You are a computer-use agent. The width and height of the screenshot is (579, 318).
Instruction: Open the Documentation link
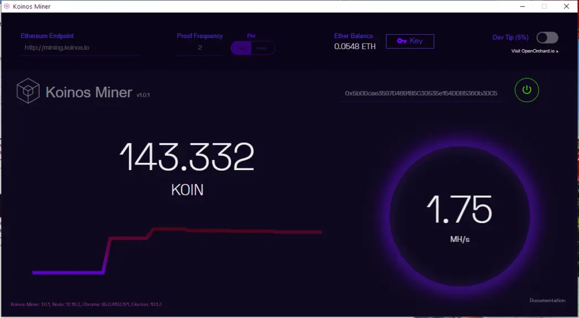click(x=547, y=300)
